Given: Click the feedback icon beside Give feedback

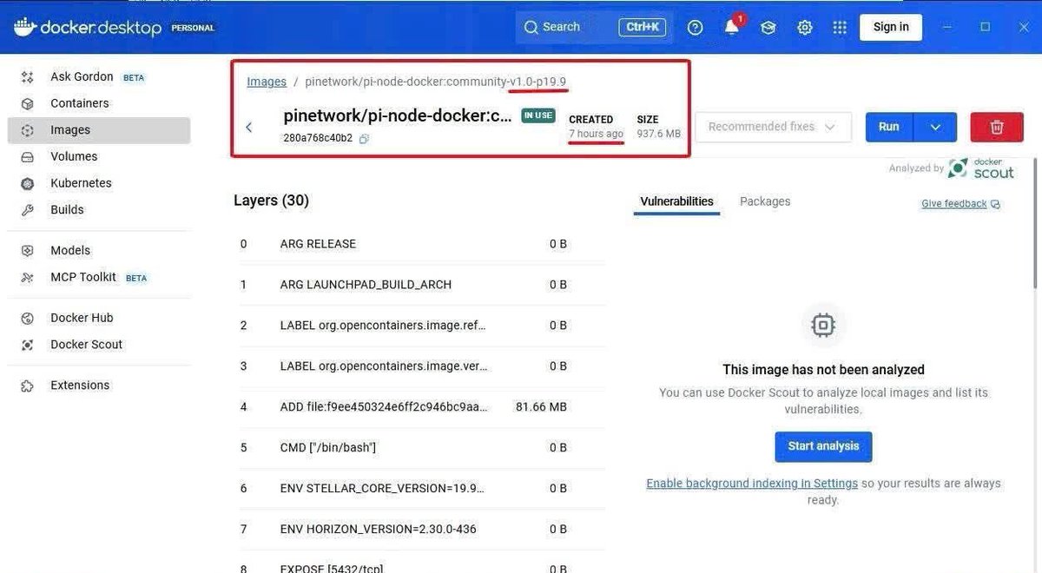Looking at the screenshot, I should [x=995, y=204].
